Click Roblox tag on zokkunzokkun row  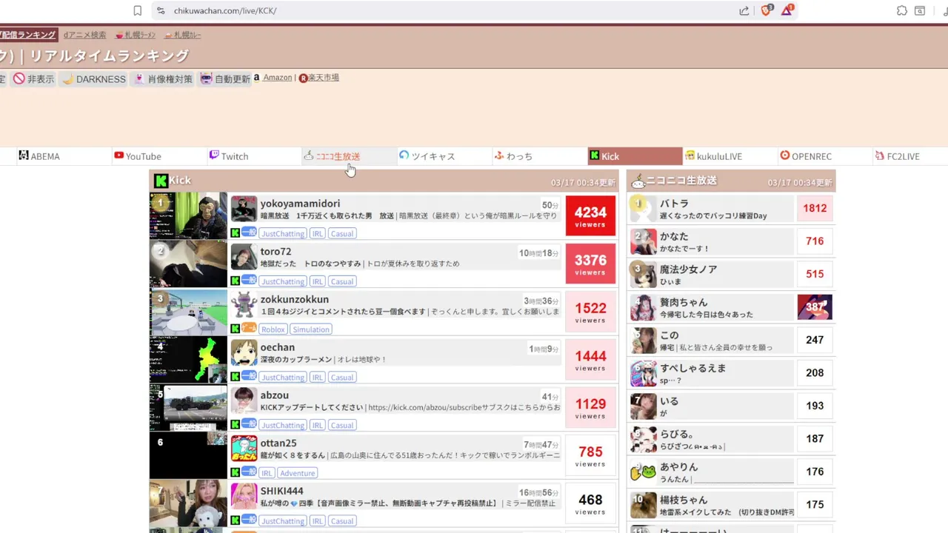(273, 329)
